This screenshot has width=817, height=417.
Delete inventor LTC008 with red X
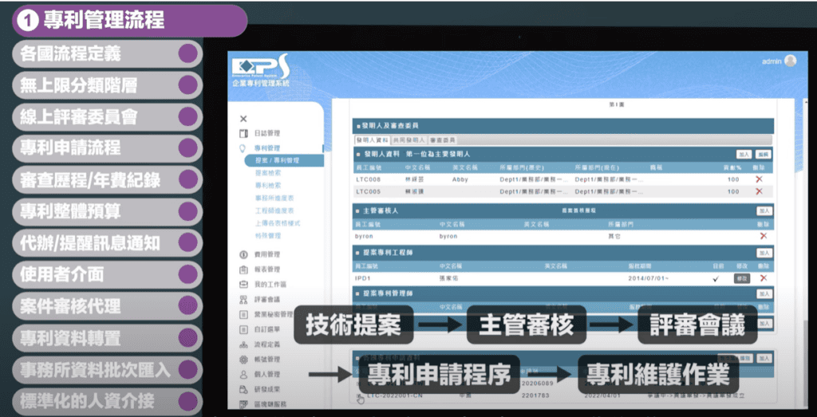(x=759, y=180)
